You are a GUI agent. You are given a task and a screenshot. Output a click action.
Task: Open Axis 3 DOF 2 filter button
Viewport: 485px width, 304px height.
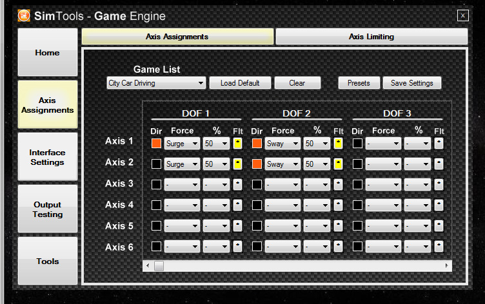tap(338, 185)
